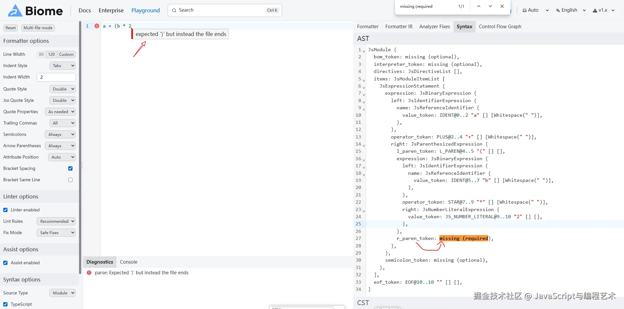This screenshot has width=624, height=309.
Task: Switch to Formatter IR tab
Action: tap(399, 27)
